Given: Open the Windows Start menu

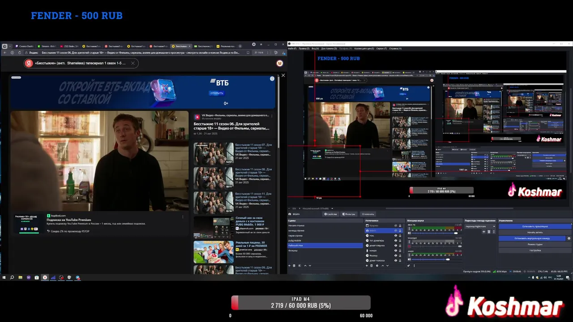Looking at the screenshot, I should [4, 278].
